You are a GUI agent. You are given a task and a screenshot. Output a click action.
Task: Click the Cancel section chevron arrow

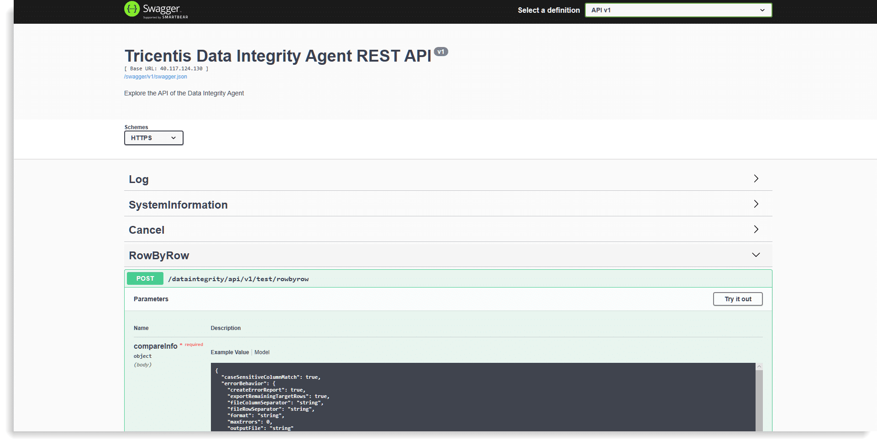756,229
